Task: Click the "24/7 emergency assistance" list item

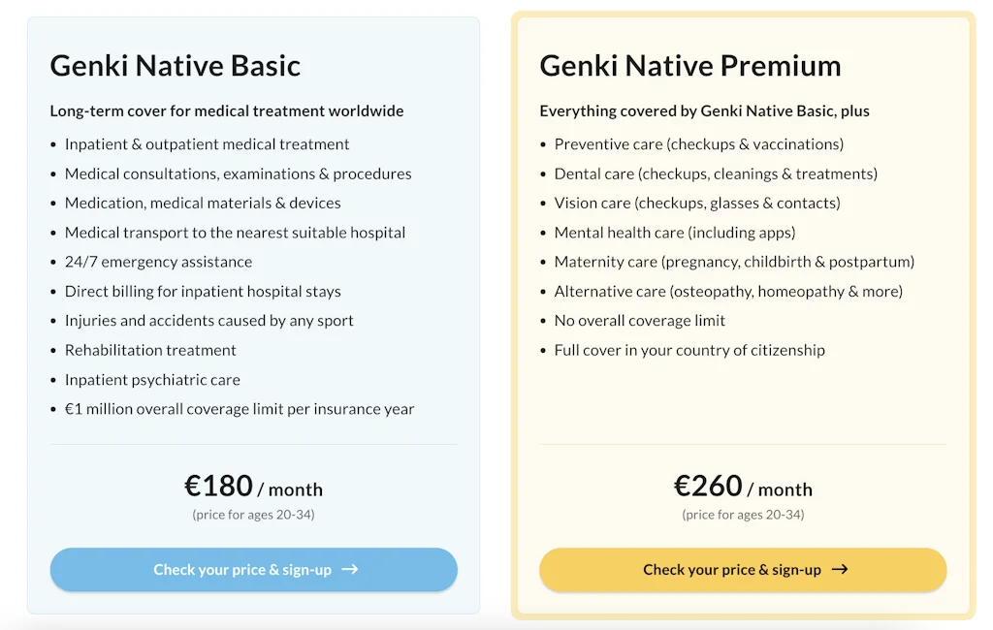Action: pyautogui.click(x=156, y=262)
